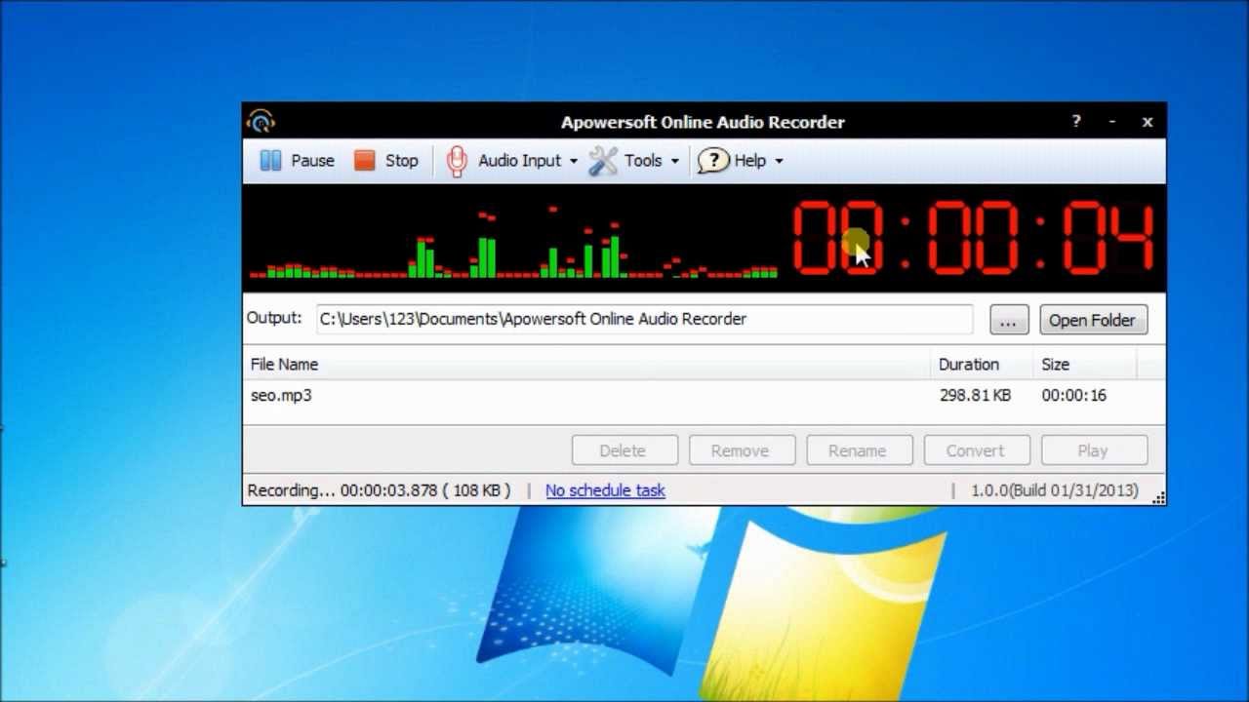Click the orange Stop icon
The width and height of the screenshot is (1249, 702).
(x=364, y=161)
